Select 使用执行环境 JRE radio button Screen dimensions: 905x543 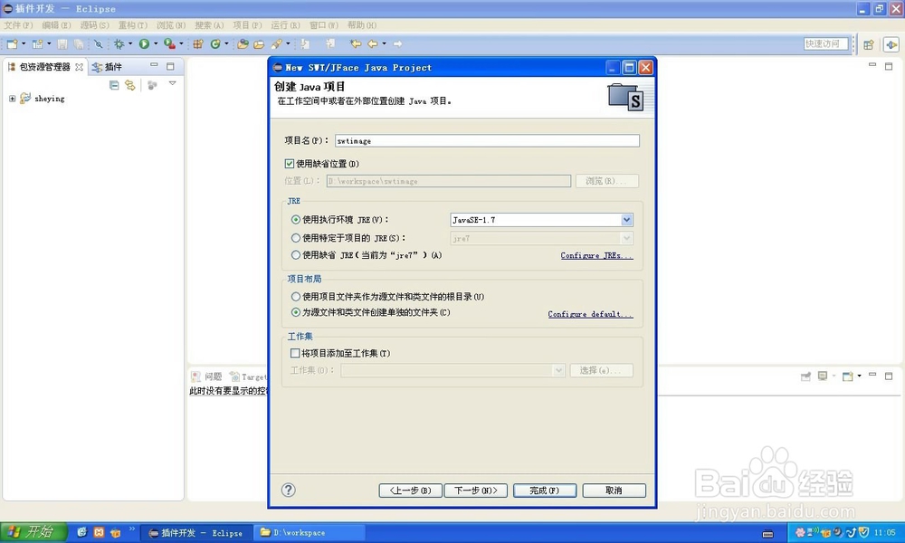coord(296,220)
